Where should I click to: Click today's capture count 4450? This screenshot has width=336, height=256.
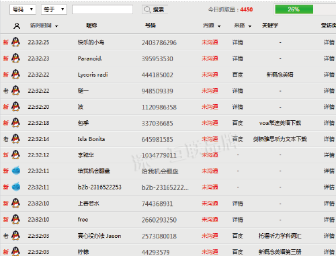(247, 9)
